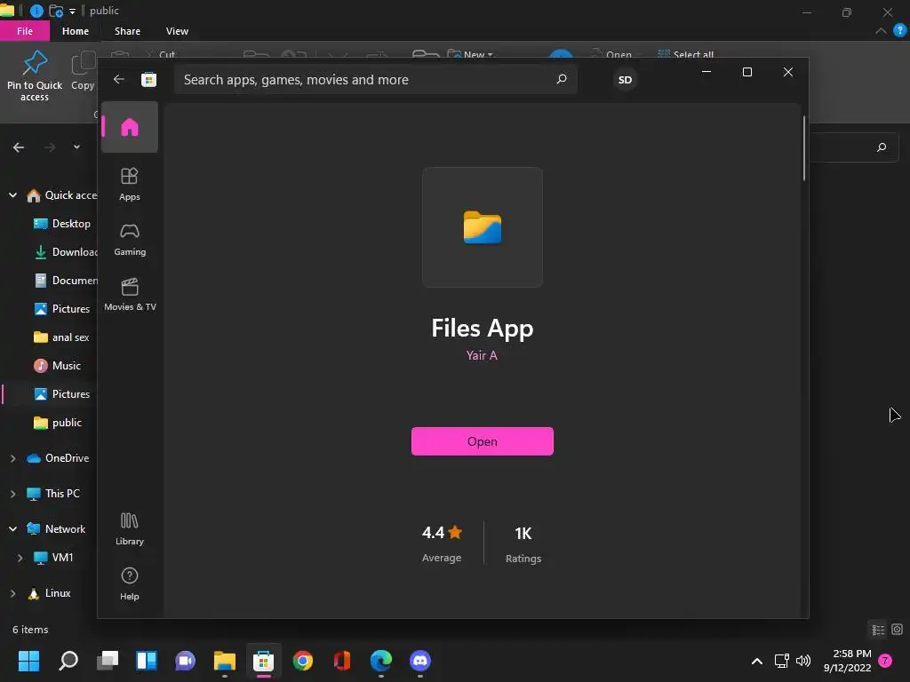This screenshot has height=682, width=910.
Task: Open Office from taskbar
Action: 342,661
